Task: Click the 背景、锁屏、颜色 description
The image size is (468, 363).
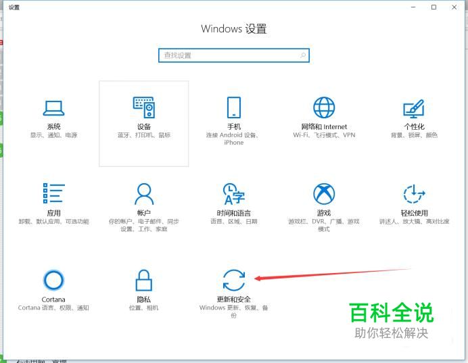Action: point(414,135)
